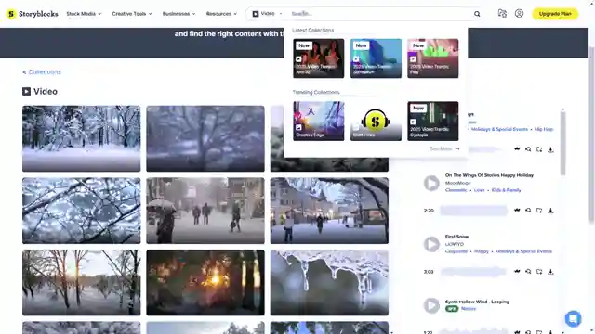
Task: Click the First Snow waveform progress bar
Action: (473, 272)
